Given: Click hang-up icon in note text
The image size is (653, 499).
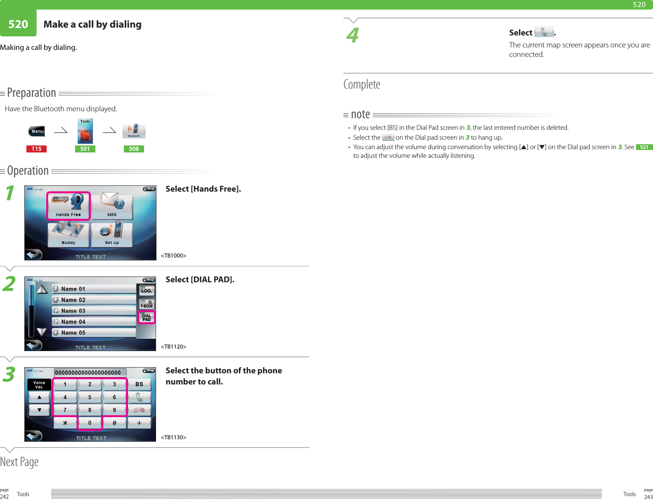Looking at the screenshot, I should click(388, 138).
